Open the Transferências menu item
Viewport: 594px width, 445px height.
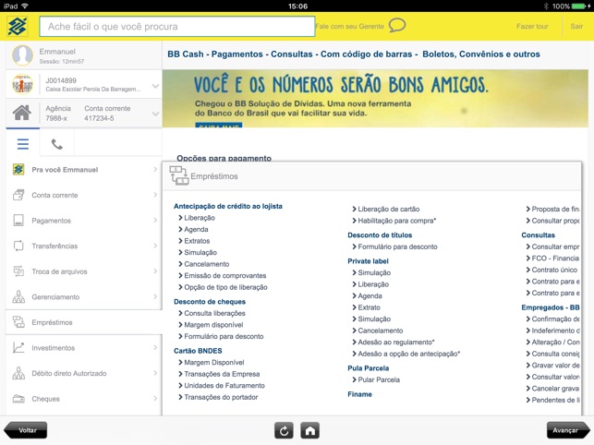(x=84, y=246)
